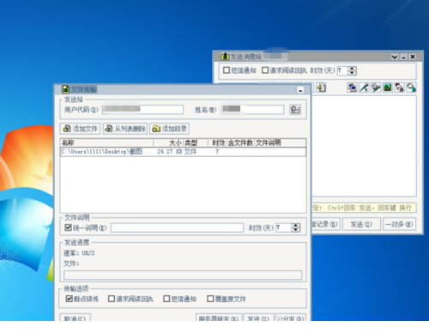The image size is (429, 333).
Task: Toggle 请求阅读回执 checkbox in the message window
Action: coord(265,70)
